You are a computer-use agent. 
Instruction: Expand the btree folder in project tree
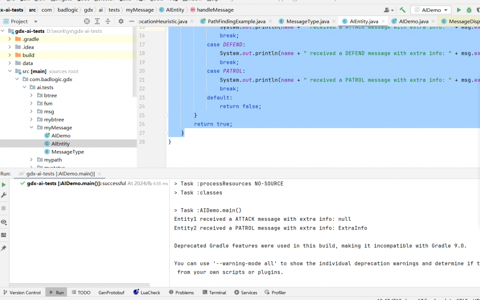tap(31, 96)
